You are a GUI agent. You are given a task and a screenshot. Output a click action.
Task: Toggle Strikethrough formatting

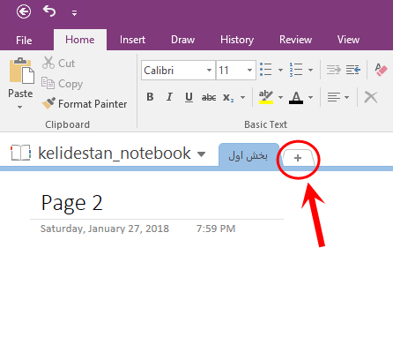[209, 97]
